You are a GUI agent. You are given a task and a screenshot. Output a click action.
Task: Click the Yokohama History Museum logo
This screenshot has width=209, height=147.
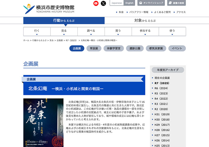pos(49,9)
